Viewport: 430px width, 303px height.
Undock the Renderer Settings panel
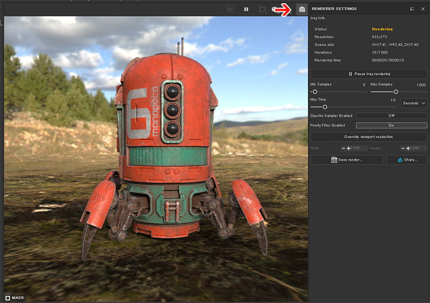tap(412, 9)
